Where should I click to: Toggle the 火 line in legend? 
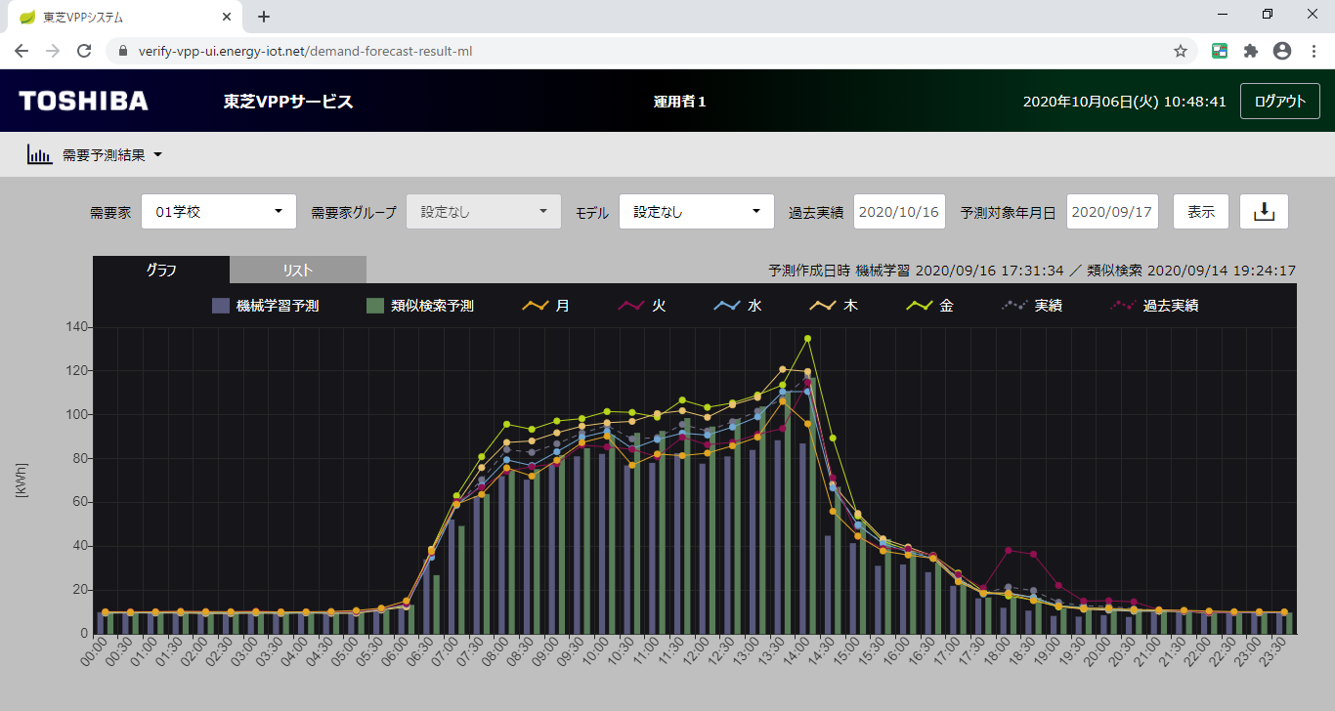642,306
